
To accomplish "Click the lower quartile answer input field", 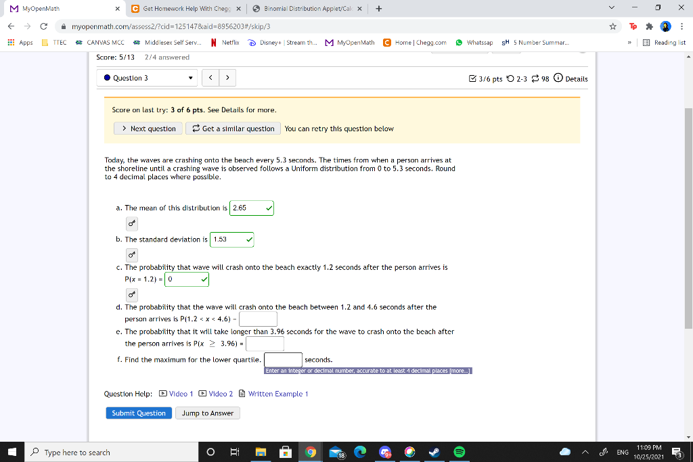I will (282, 359).
